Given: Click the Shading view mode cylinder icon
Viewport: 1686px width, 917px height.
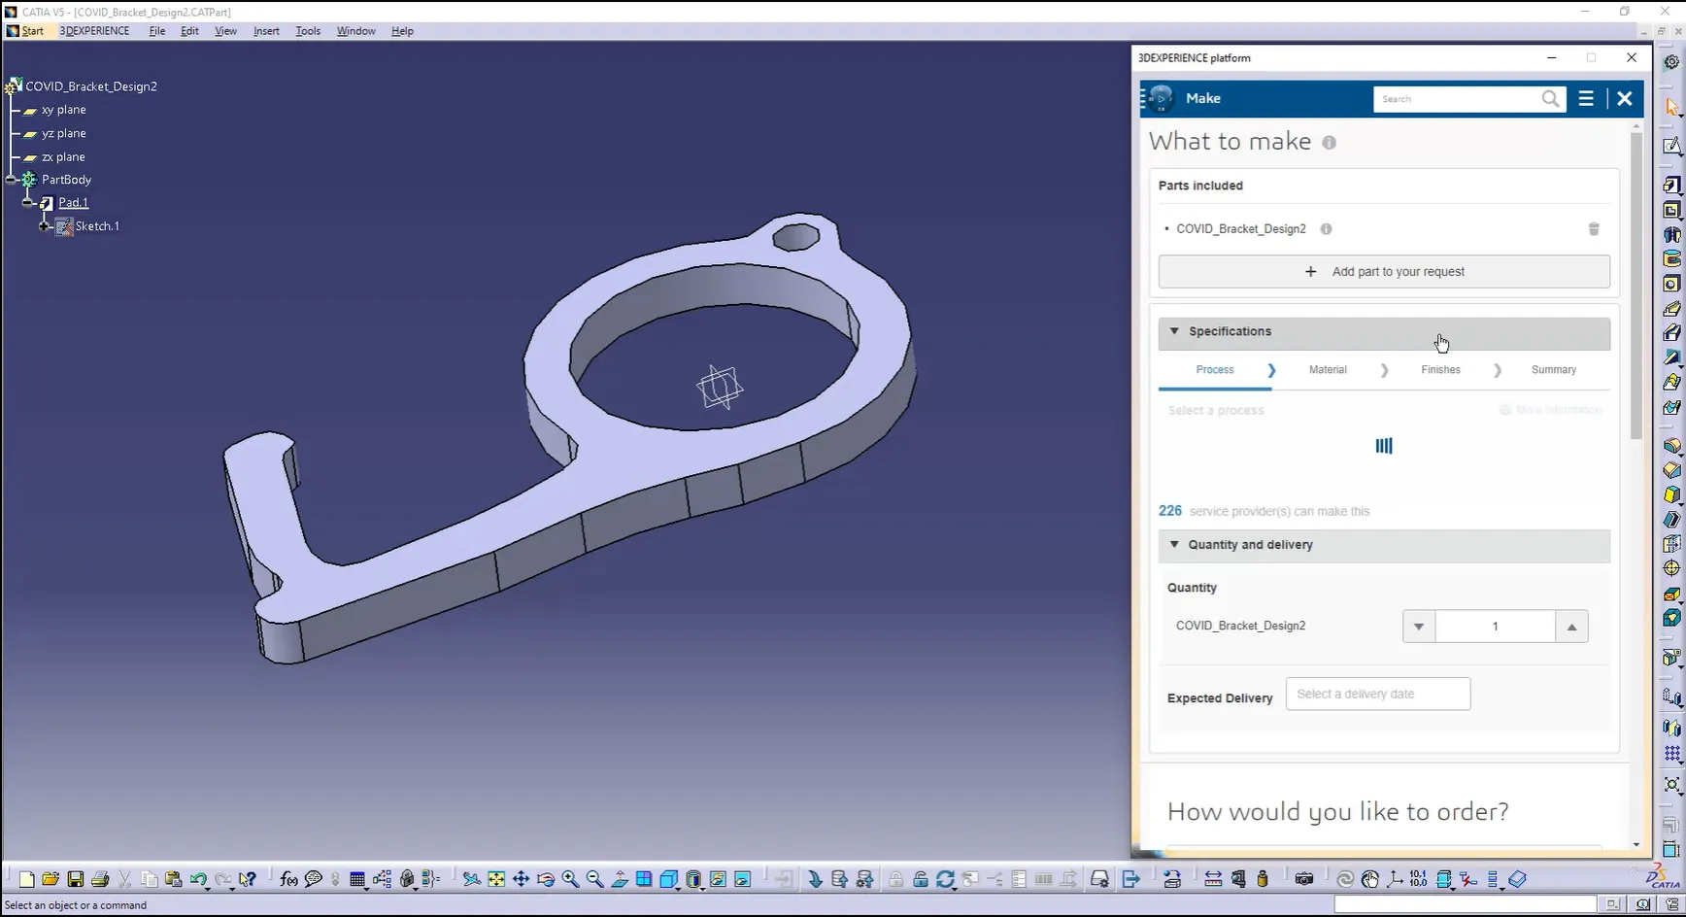Looking at the screenshot, I should tap(693, 879).
